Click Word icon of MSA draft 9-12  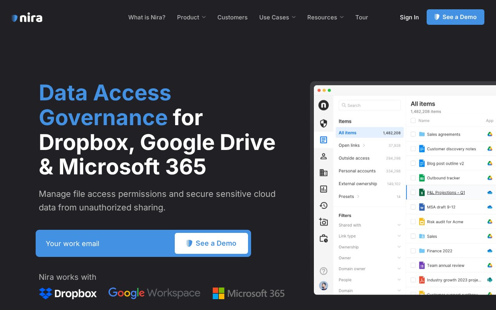(422, 207)
